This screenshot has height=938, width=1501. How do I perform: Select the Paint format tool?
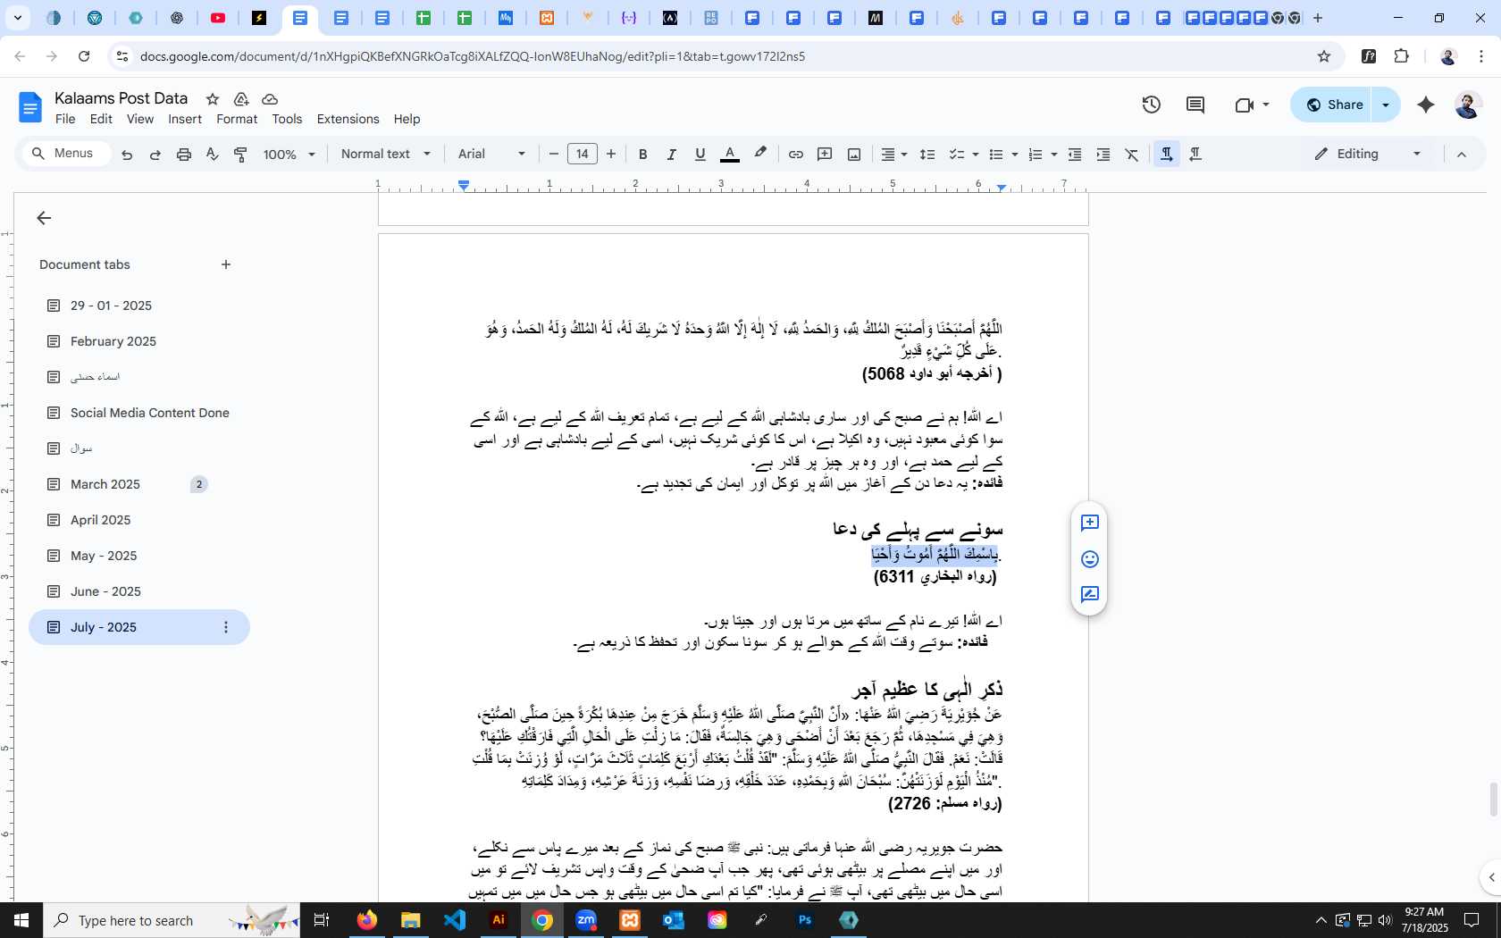tap(240, 155)
